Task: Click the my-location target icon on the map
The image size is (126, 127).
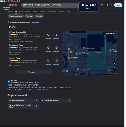Action: tap(114, 63)
